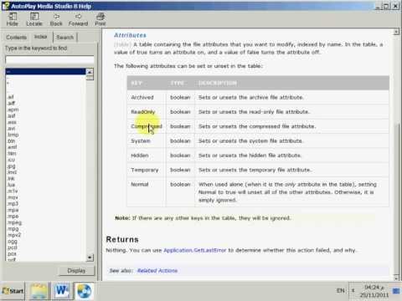
Task: Open the Windows Start button
Action: coord(13,291)
